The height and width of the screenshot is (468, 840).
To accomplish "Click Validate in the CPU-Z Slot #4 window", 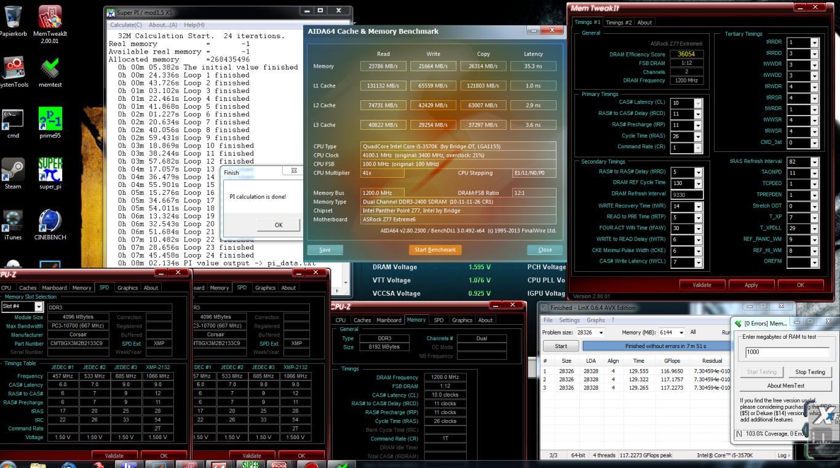I will (114, 456).
